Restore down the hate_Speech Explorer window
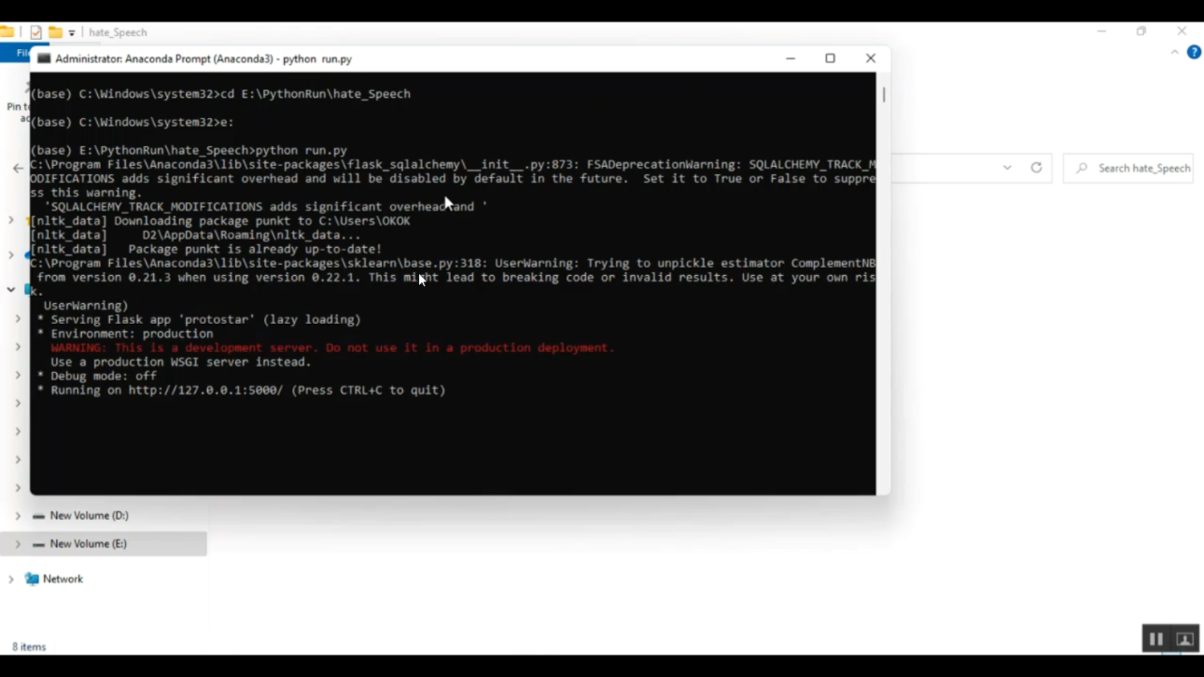This screenshot has width=1204, height=677. coord(1141,31)
